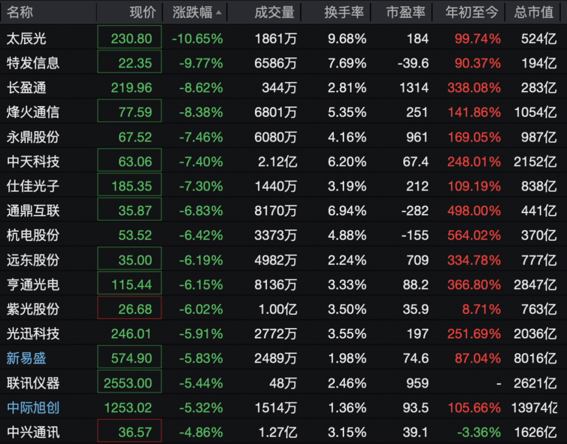Viewport: 567px width, 444px height.
Task: Select the 远东股份 stock name
Action: 33,260
